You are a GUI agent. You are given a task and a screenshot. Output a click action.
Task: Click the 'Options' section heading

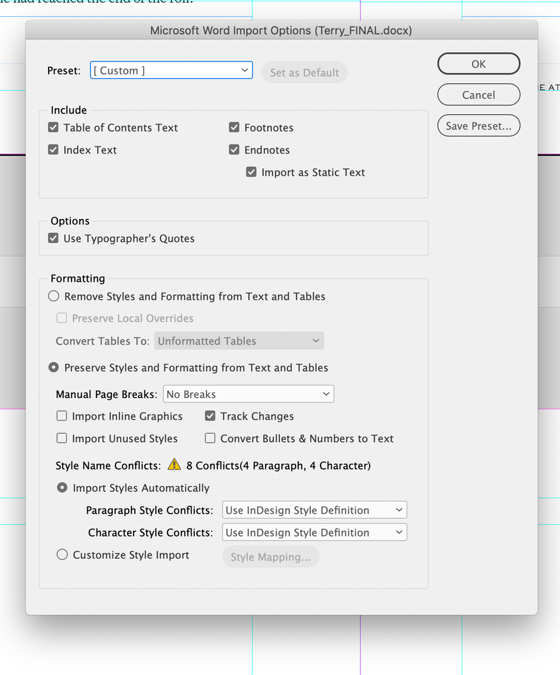click(x=70, y=221)
